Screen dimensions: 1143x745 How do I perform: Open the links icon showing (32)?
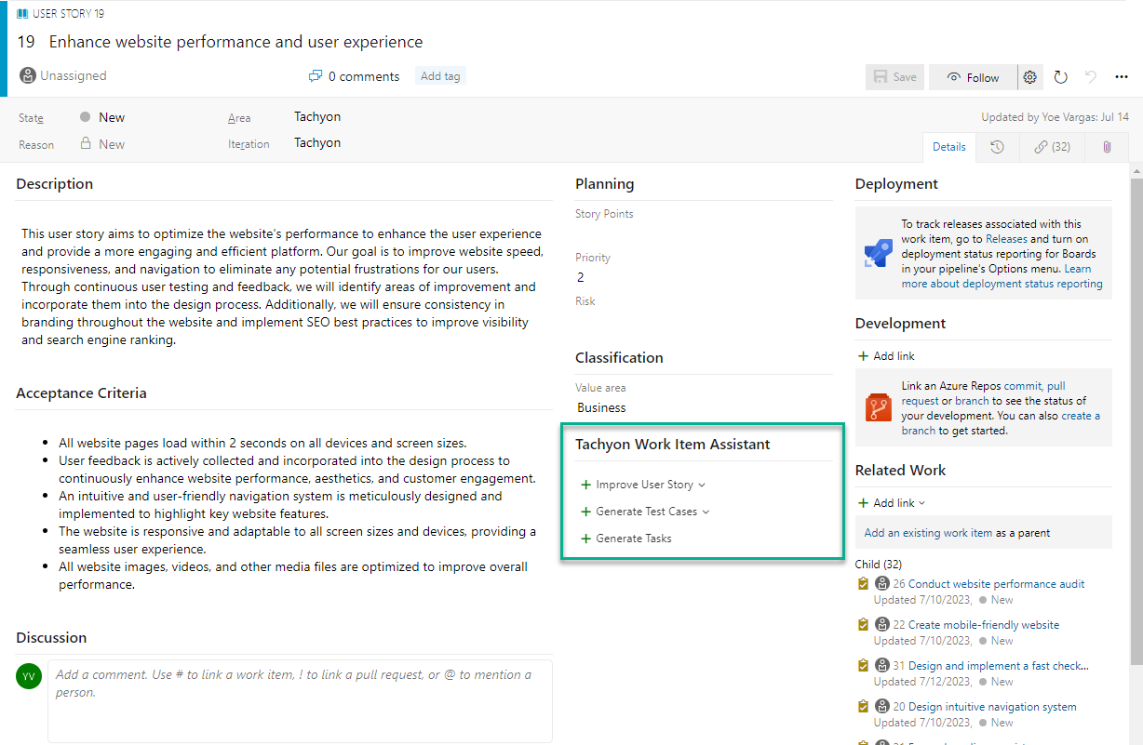(x=1051, y=146)
